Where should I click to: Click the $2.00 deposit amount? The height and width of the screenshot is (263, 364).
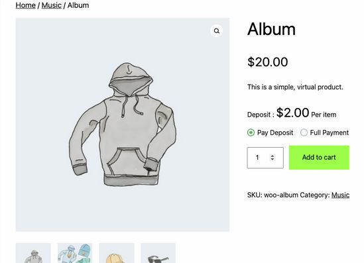pos(292,113)
